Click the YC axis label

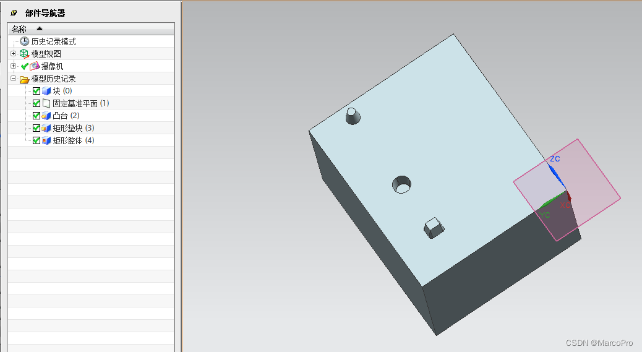click(545, 215)
